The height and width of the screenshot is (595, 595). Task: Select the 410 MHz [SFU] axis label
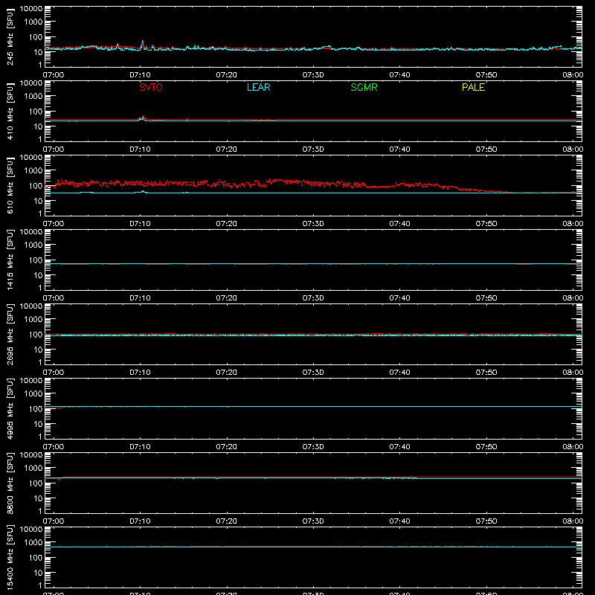point(10,112)
